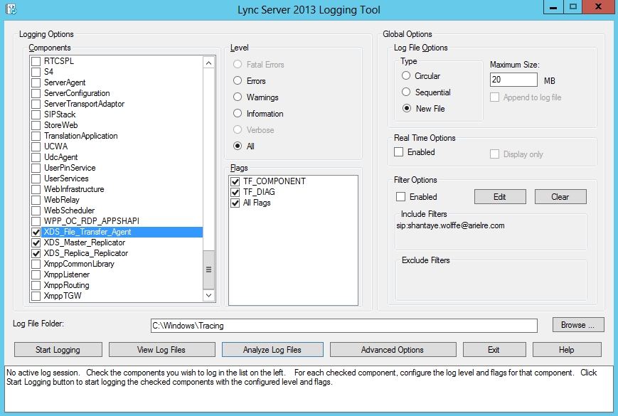Check the XmppRouting checkbox
The width and height of the screenshot is (618, 416).
(x=36, y=285)
